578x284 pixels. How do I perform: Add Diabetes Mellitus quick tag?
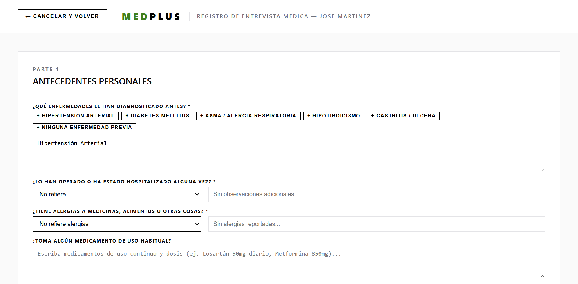pyautogui.click(x=157, y=116)
